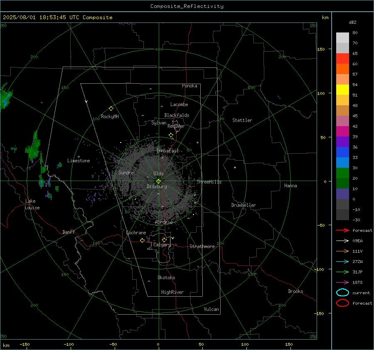Click light blue swatch between 33 and 30 dBZ

click(x=342, y=162)
